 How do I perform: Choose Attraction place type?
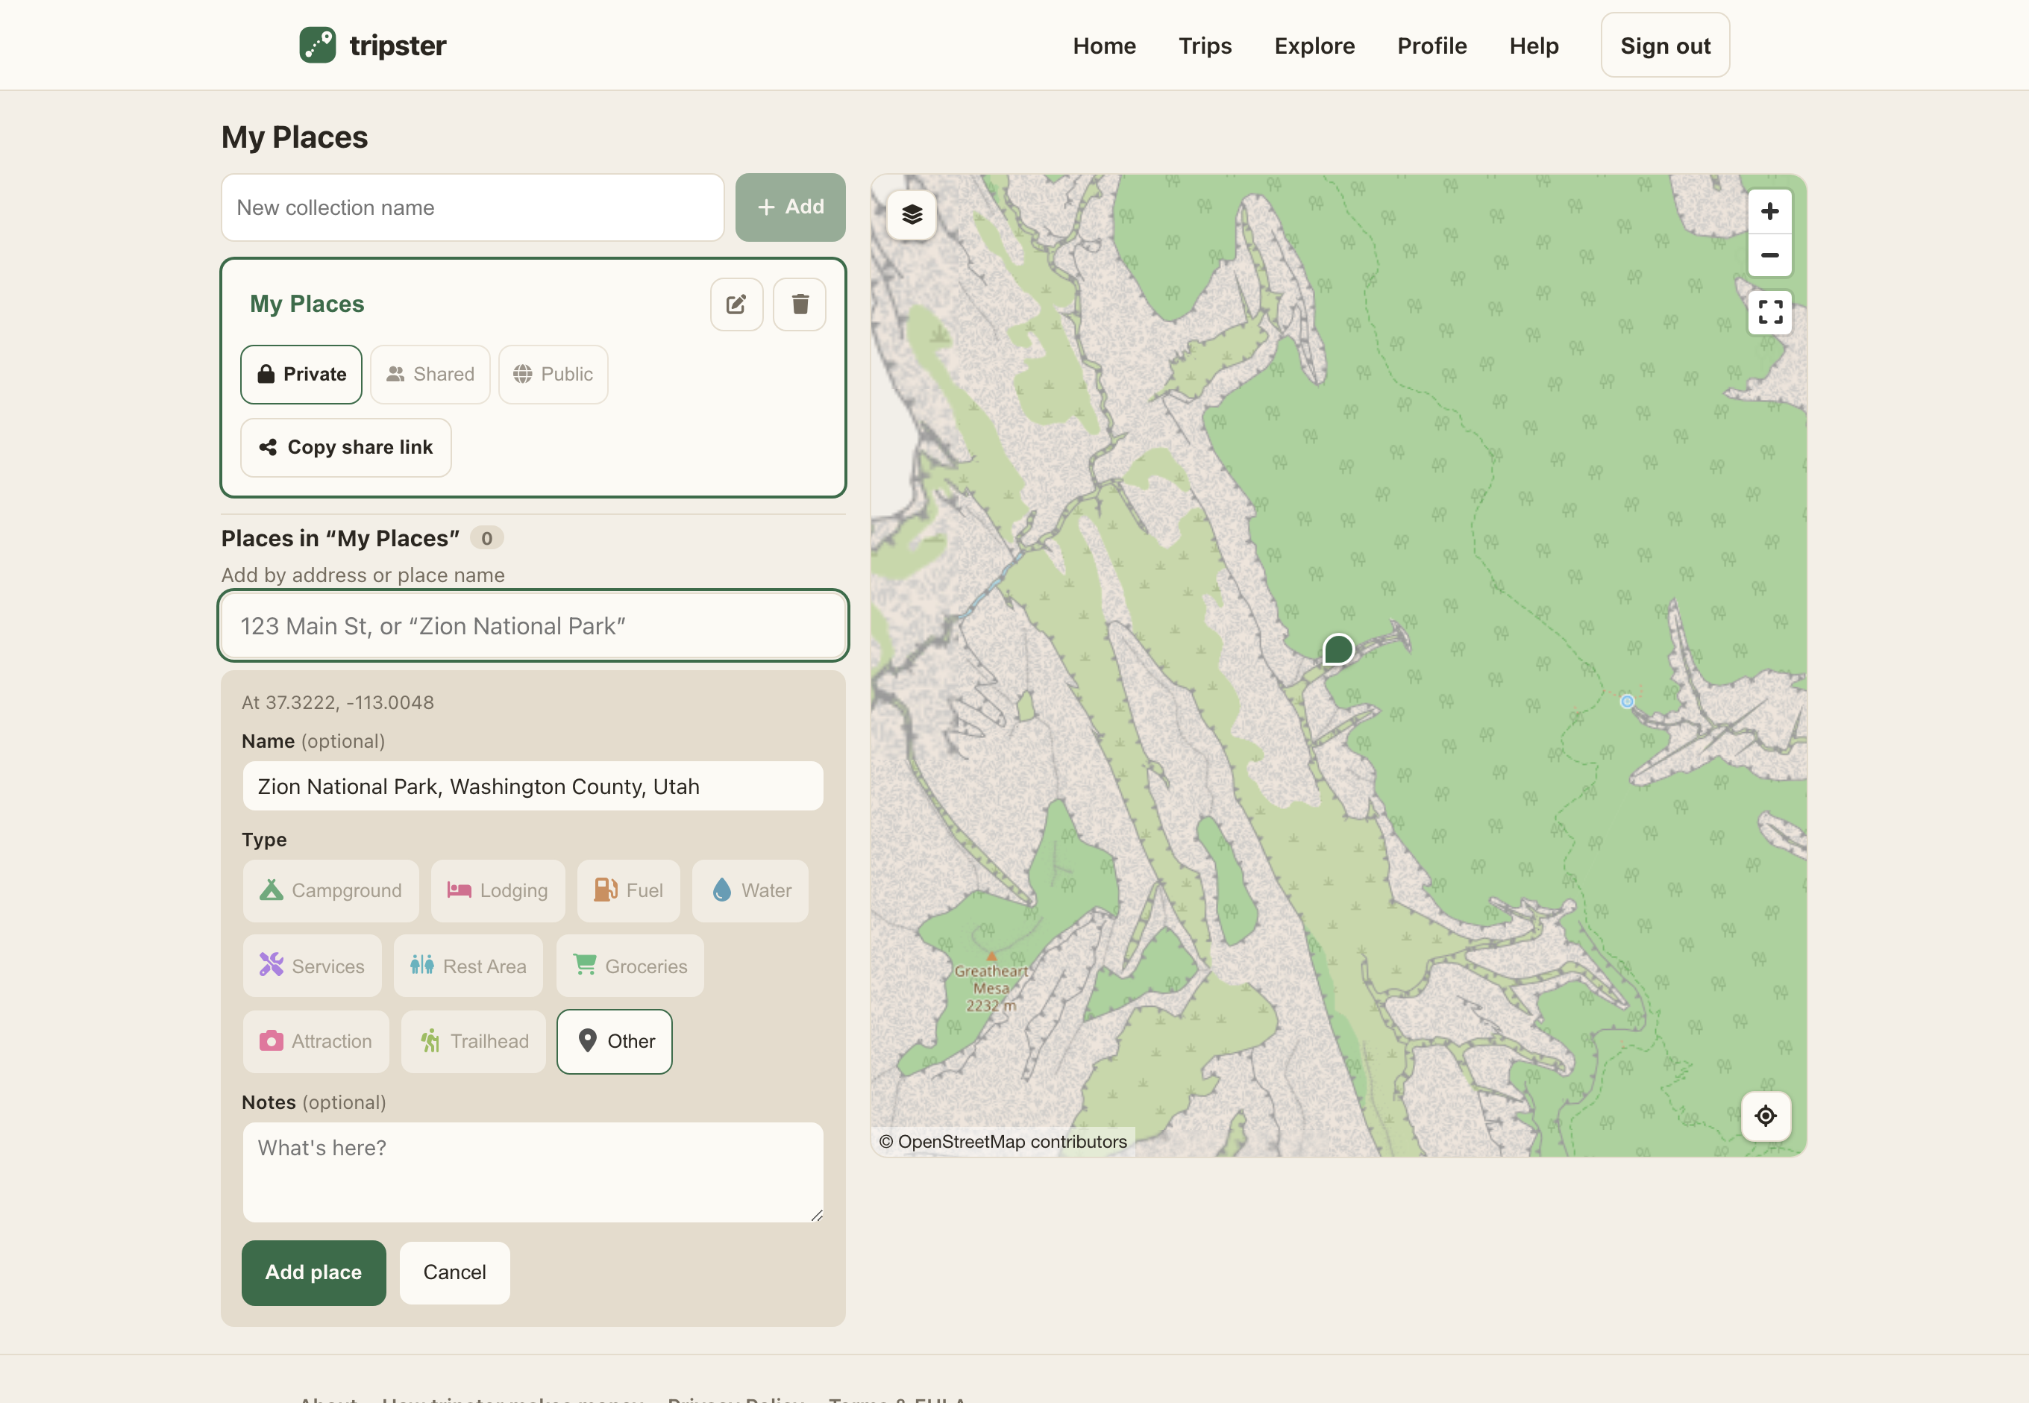[316, 1042]
